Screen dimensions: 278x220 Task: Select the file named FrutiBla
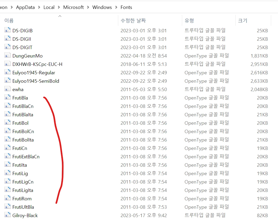coord(20,98)
